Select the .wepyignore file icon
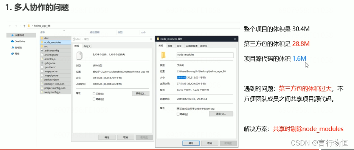 [x=42, y=76]
